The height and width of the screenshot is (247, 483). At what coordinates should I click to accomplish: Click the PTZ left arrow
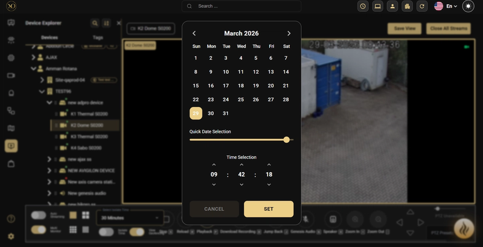pos(400,222)
